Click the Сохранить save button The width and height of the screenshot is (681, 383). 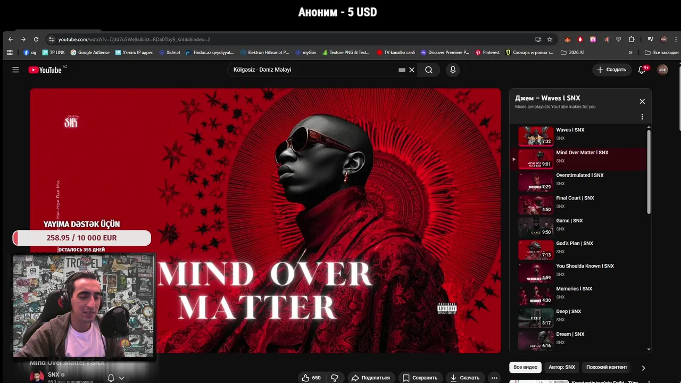420,378
